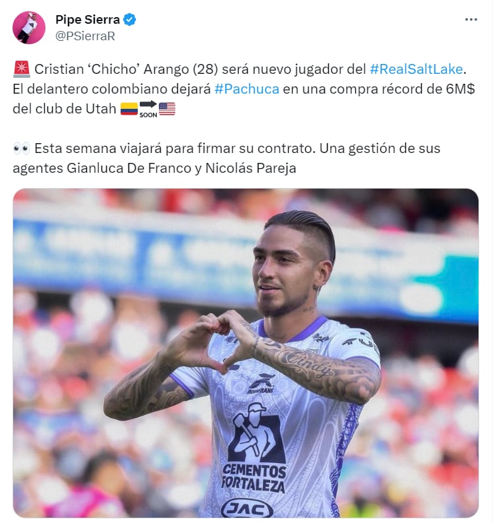Open the three-dot more options menu
Viewport: 493px width, 523px height.
click(x=471, y=20)
